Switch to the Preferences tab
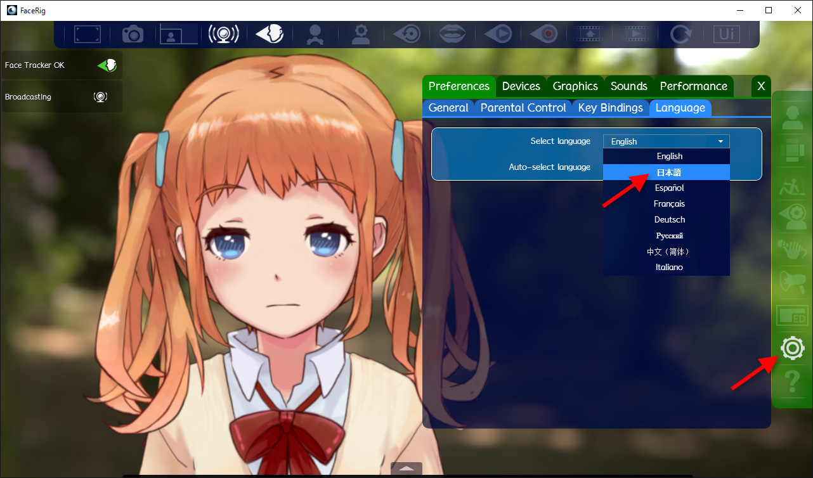Image resolution: width=813 pixels, height=478 pixels. point(459,86)
